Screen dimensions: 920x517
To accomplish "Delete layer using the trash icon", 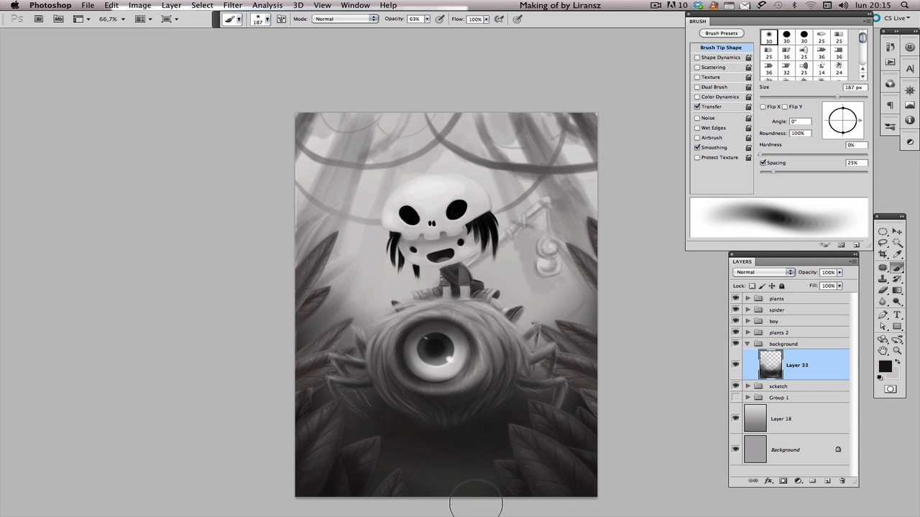I will click(x=842, y=480).
